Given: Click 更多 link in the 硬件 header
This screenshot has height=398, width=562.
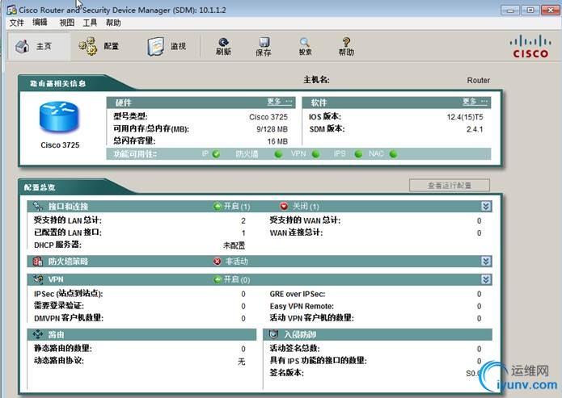Looking at the screenshot, I should (280, 102).
